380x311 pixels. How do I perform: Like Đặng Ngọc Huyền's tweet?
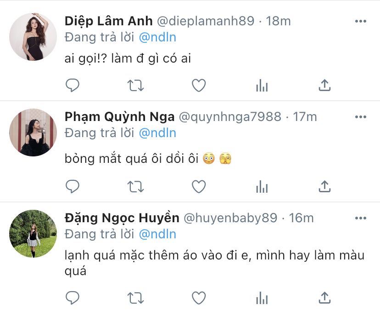199,298
